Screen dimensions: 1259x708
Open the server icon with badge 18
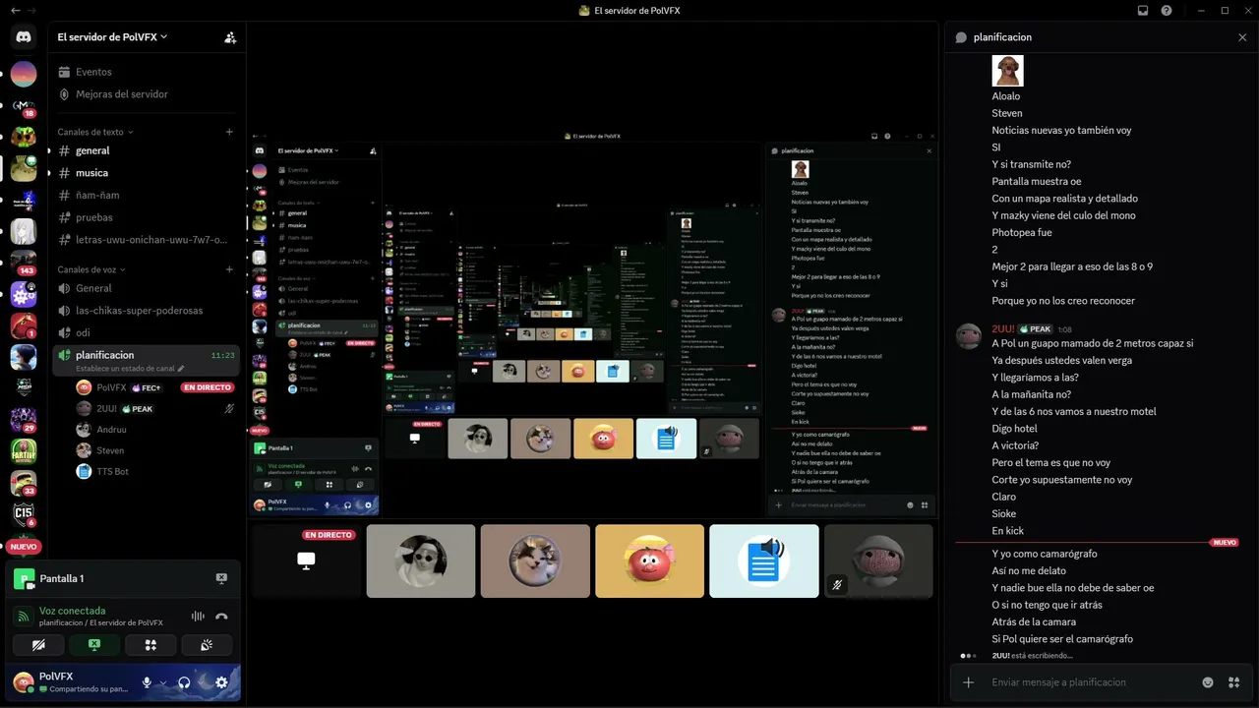point(24,105)
